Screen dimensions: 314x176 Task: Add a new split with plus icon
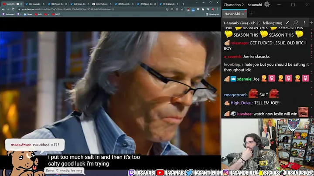(x=311, y=23)
